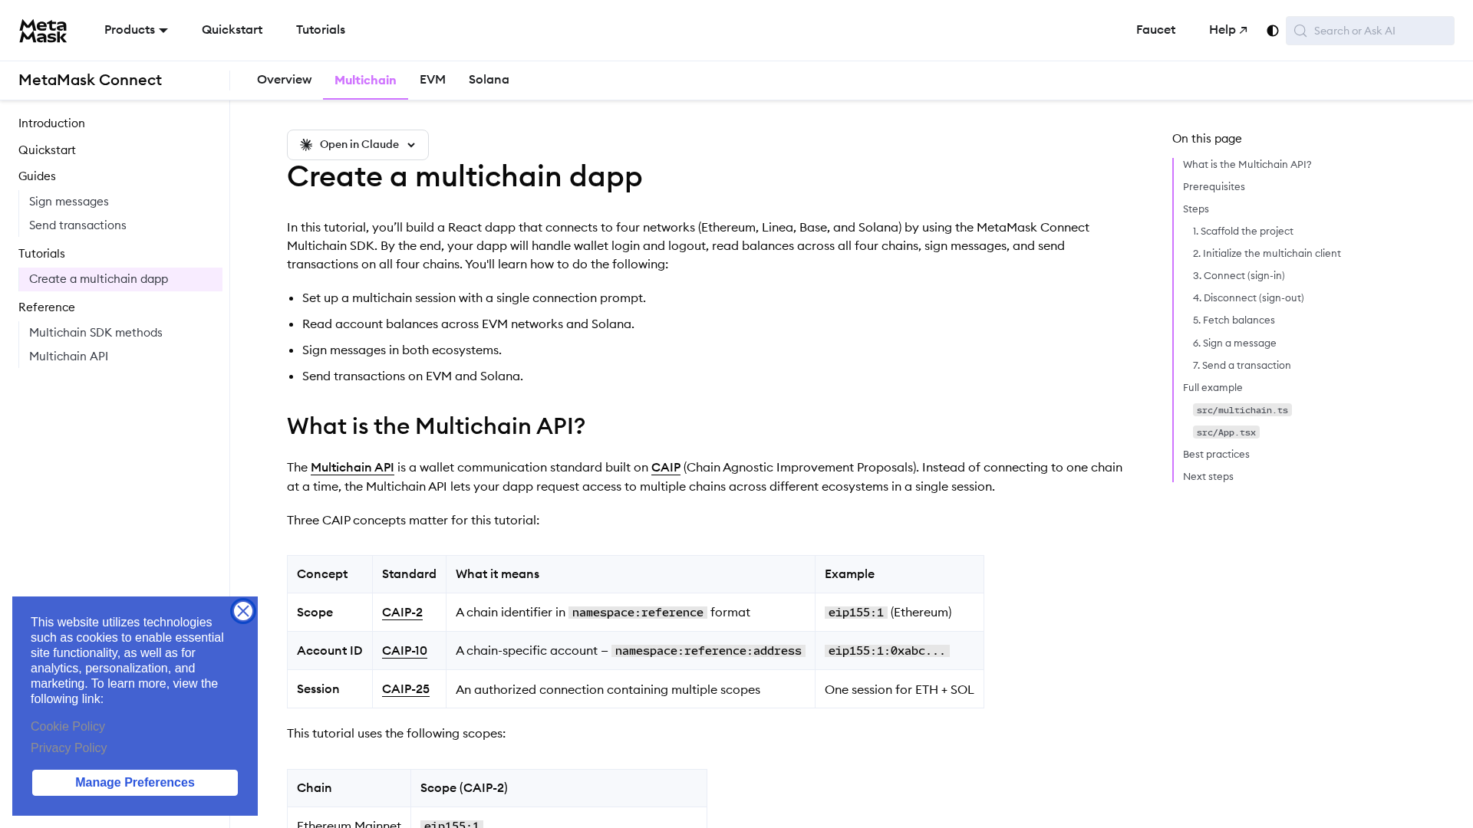Select Tutorials section in the sidebar
Viewport: 1473px width, 828px height.
(41, 254)
